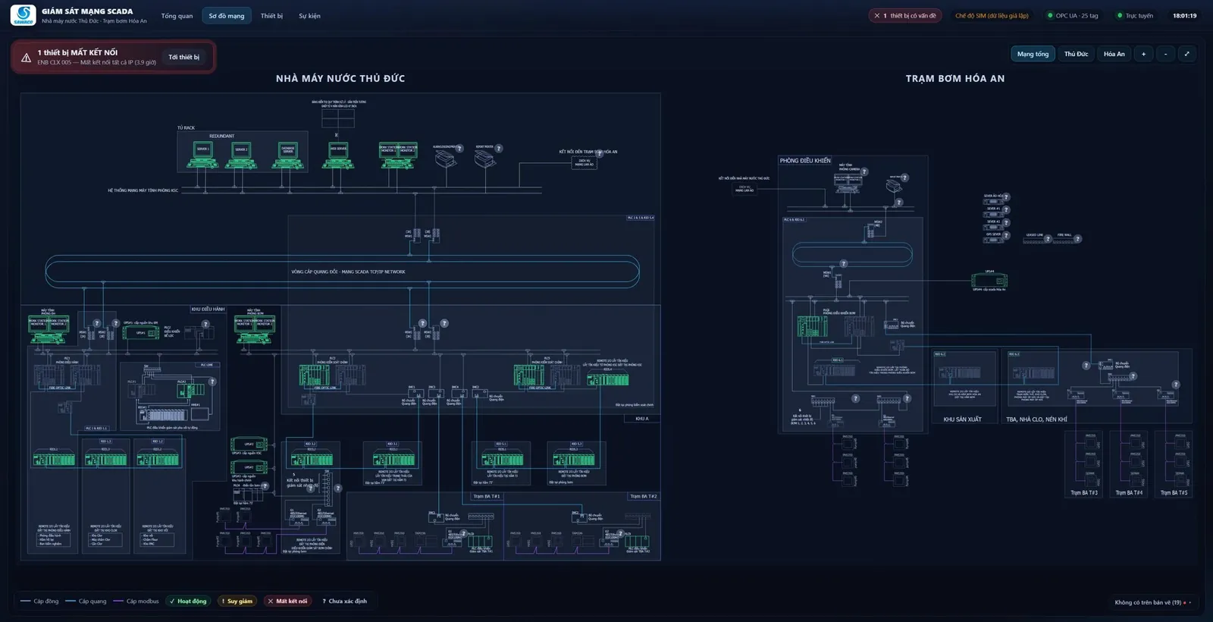Click the Trực tuyến online status indicator
This screenshot has width=1213, height=622.
coord(1135,16)
